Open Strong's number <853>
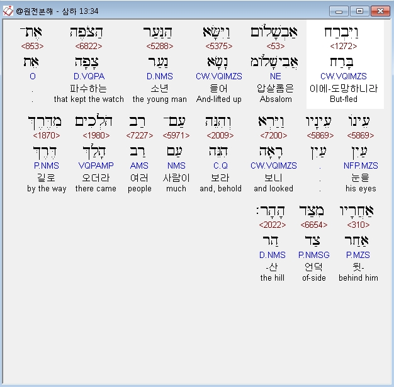 pyautogui.click(x=33, y=46)
